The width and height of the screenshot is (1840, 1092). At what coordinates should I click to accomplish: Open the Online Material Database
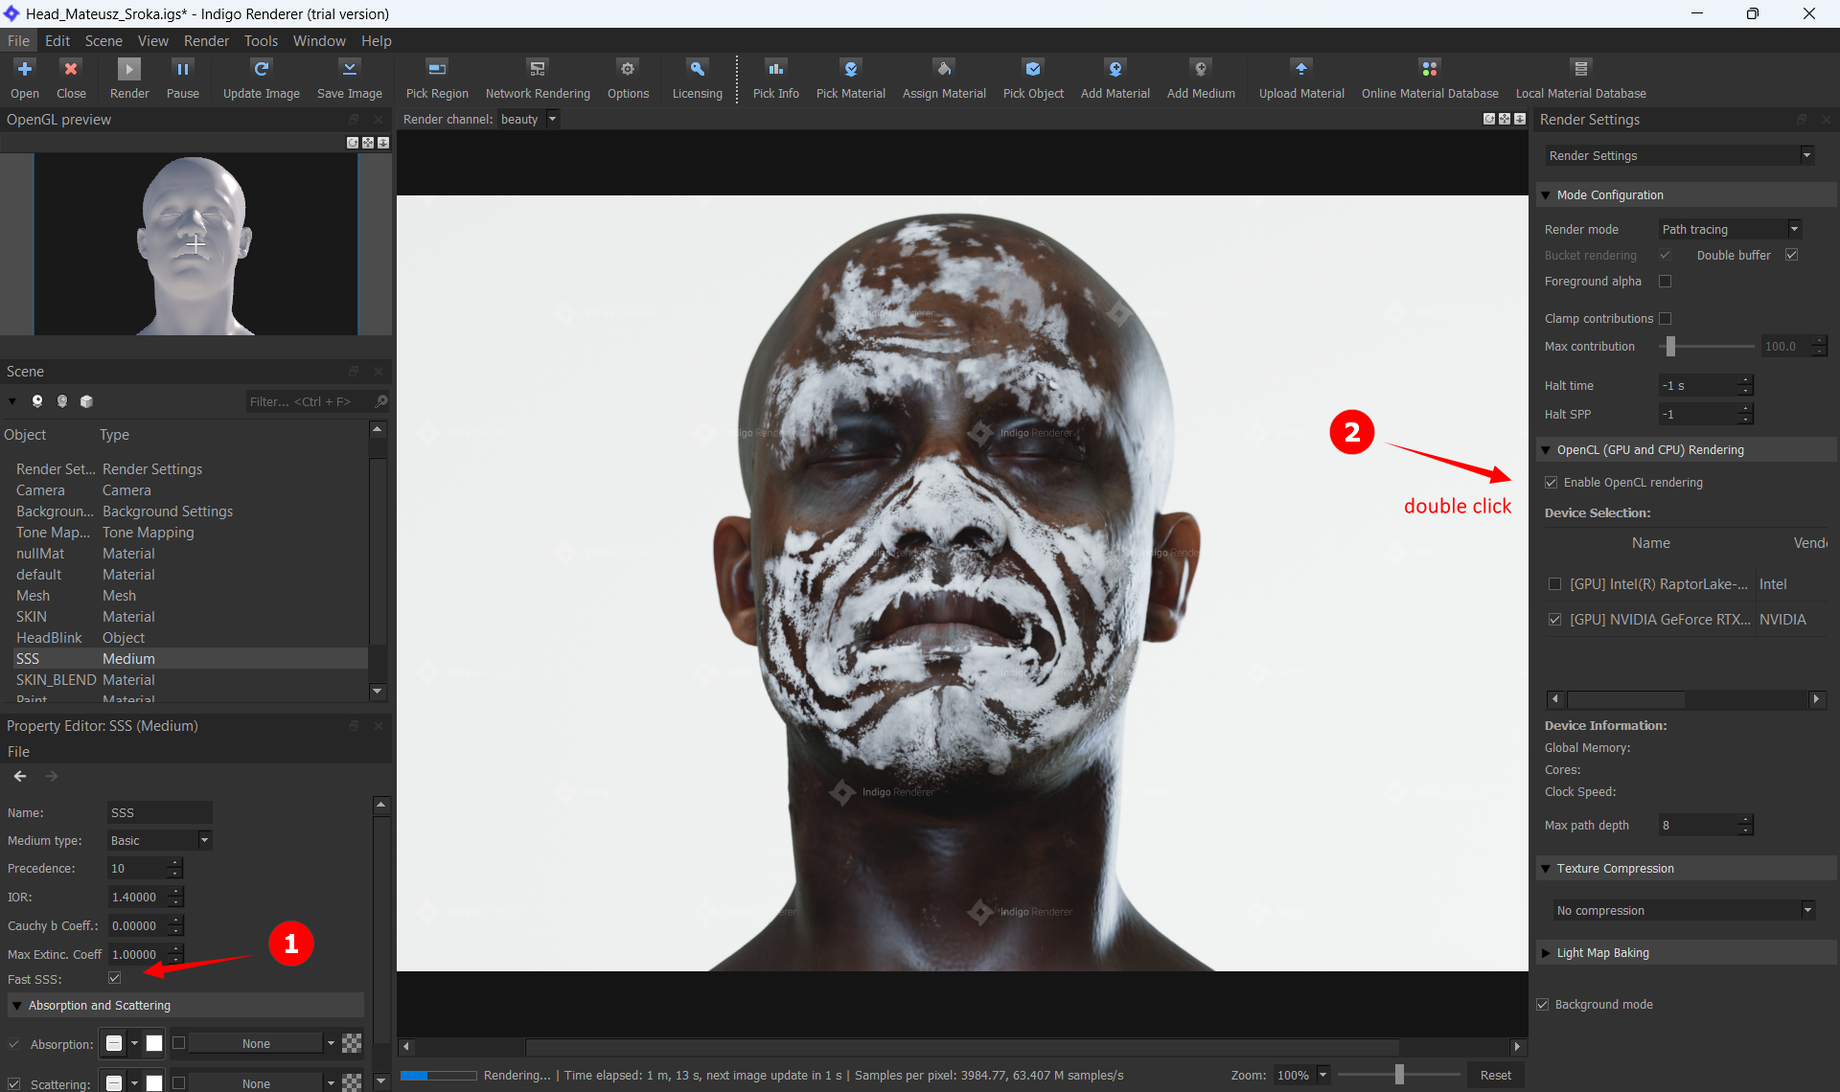tap(1429, 69)
